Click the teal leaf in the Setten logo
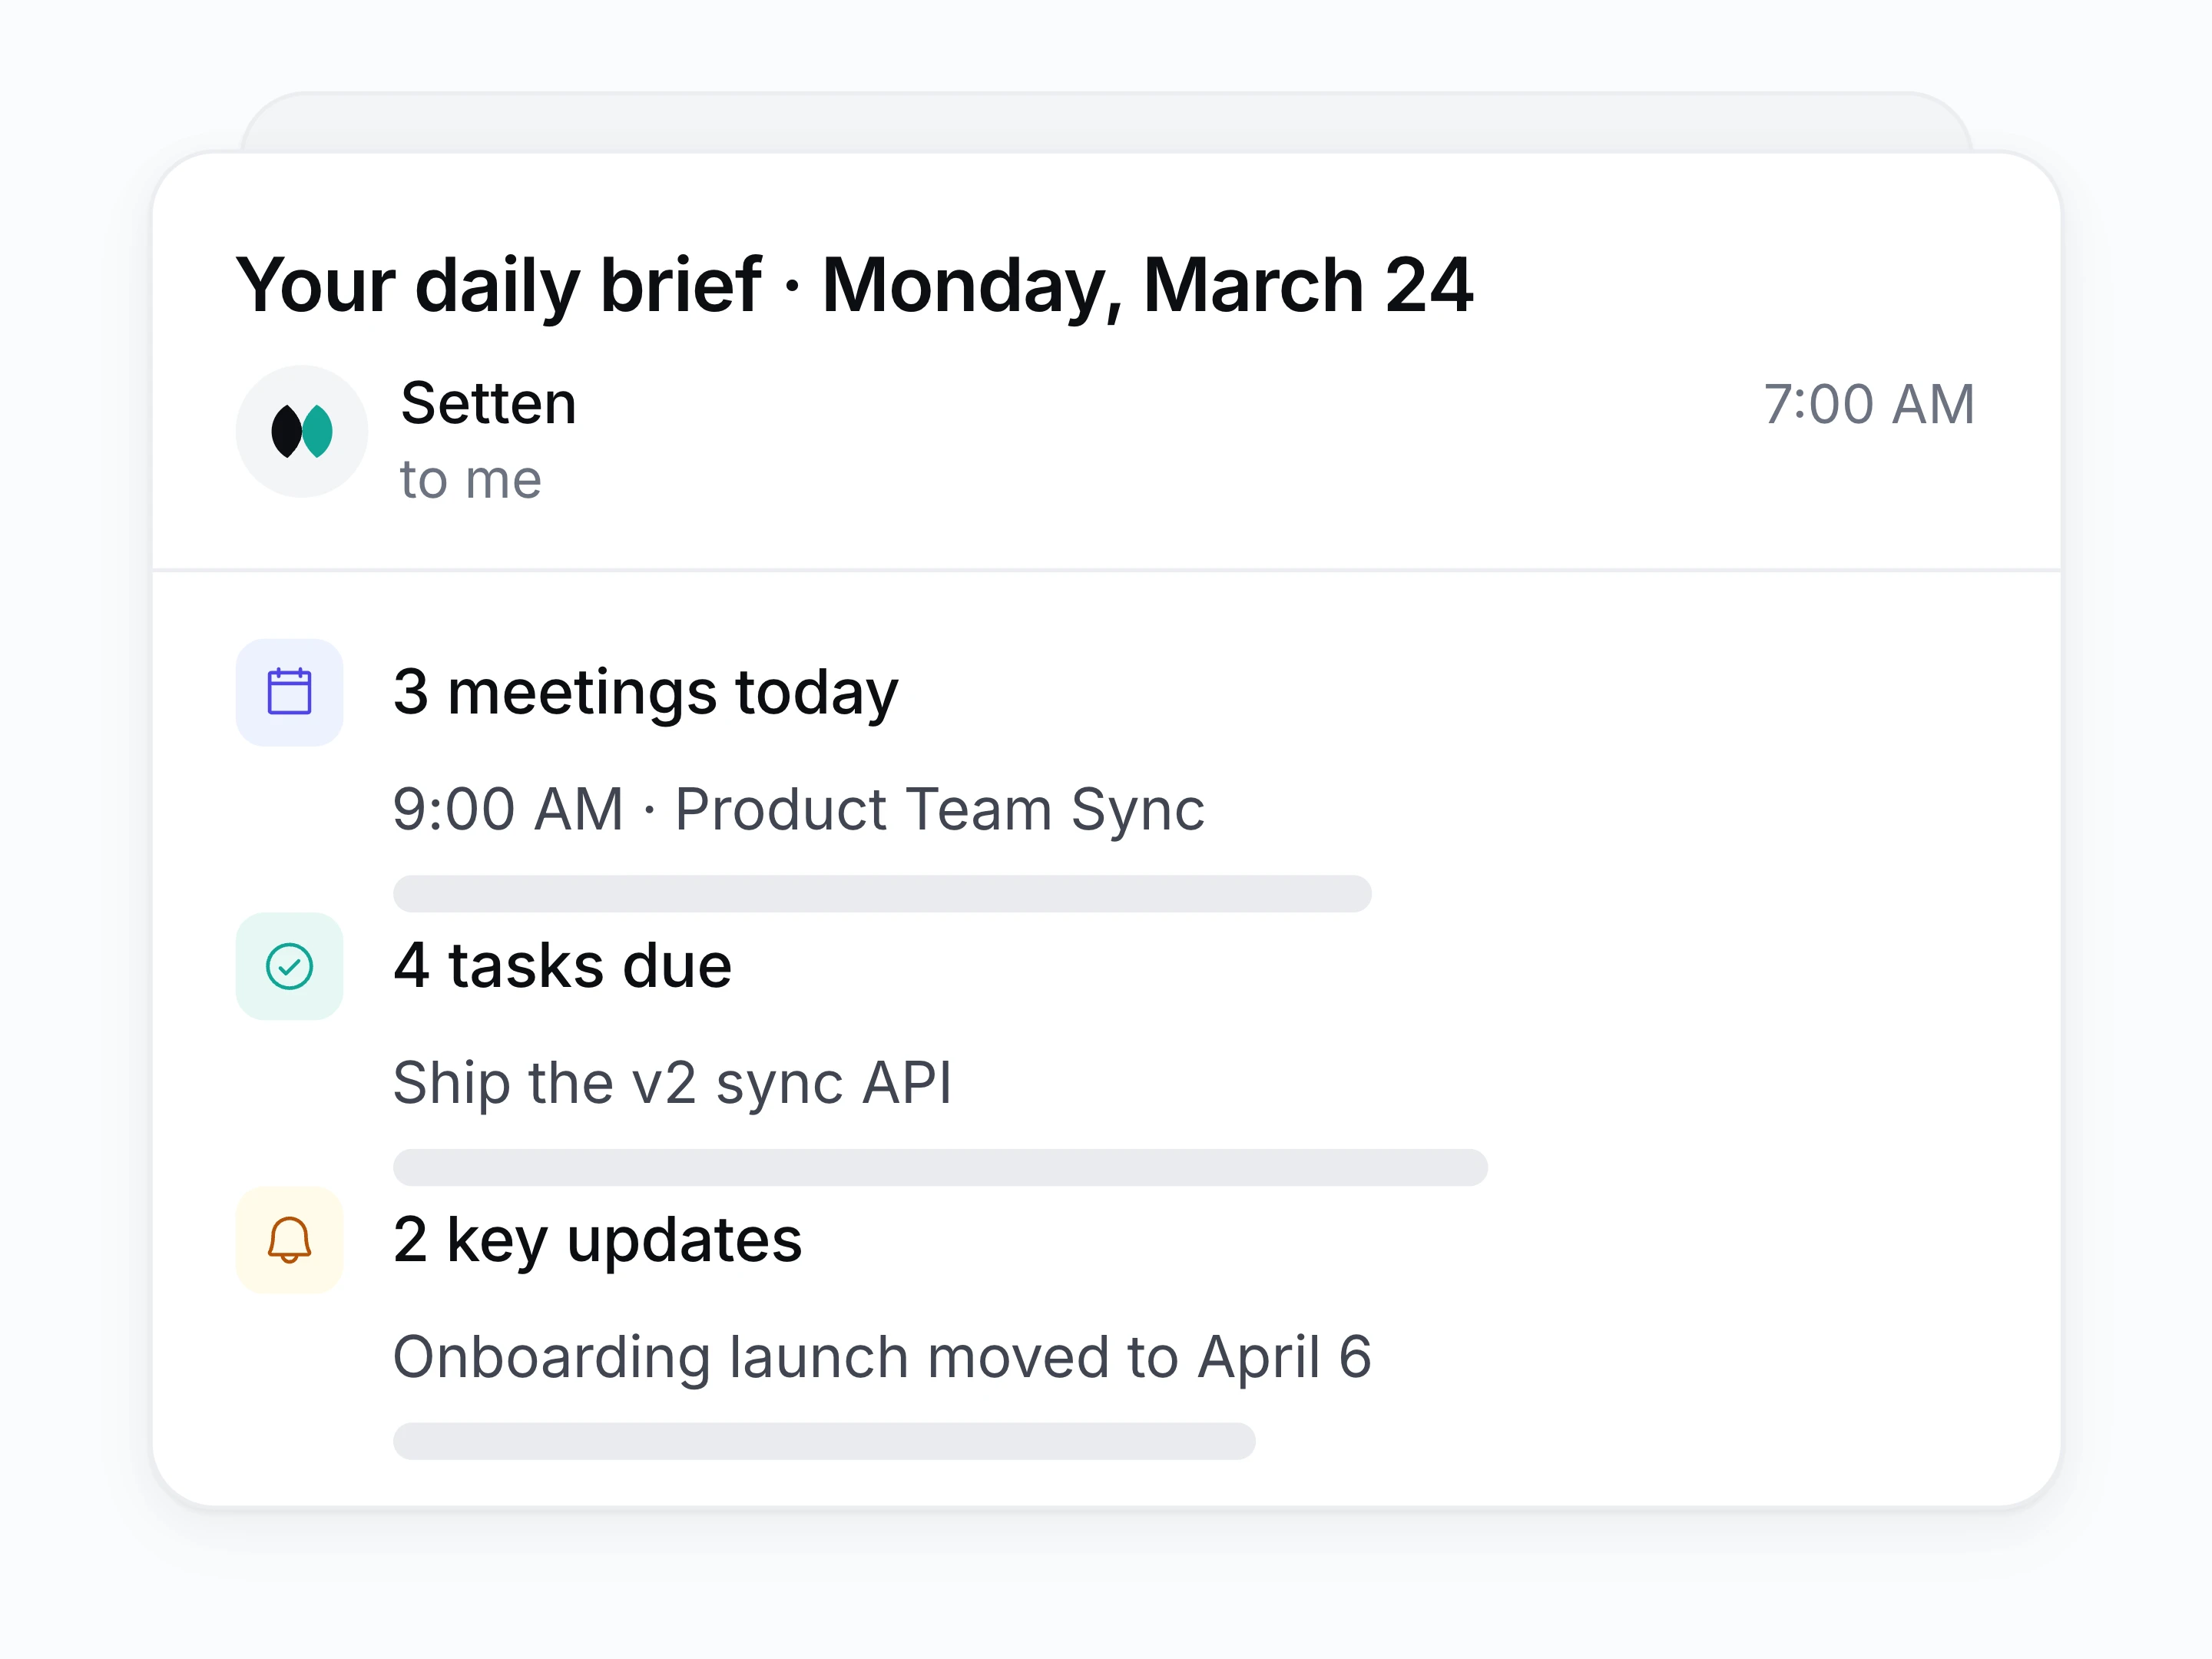 tap(318, 431)
